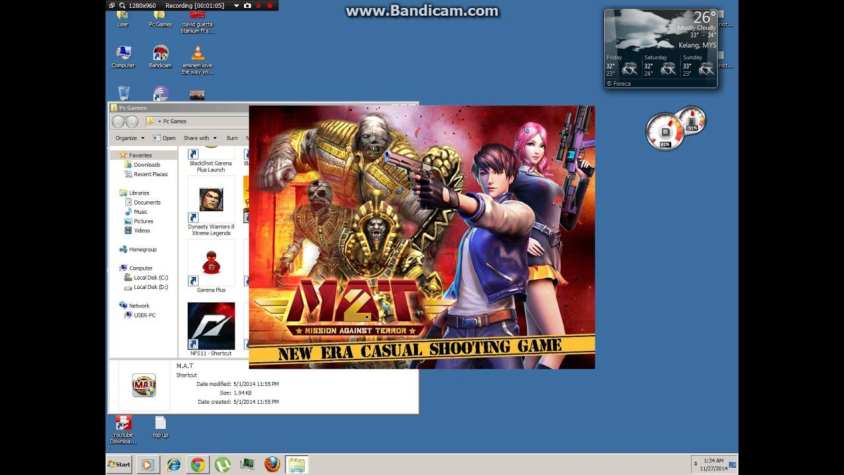This screenshot has width=844, height=475.
Task: Select Homegroup in navigation pane
Action: pos(138,249)
